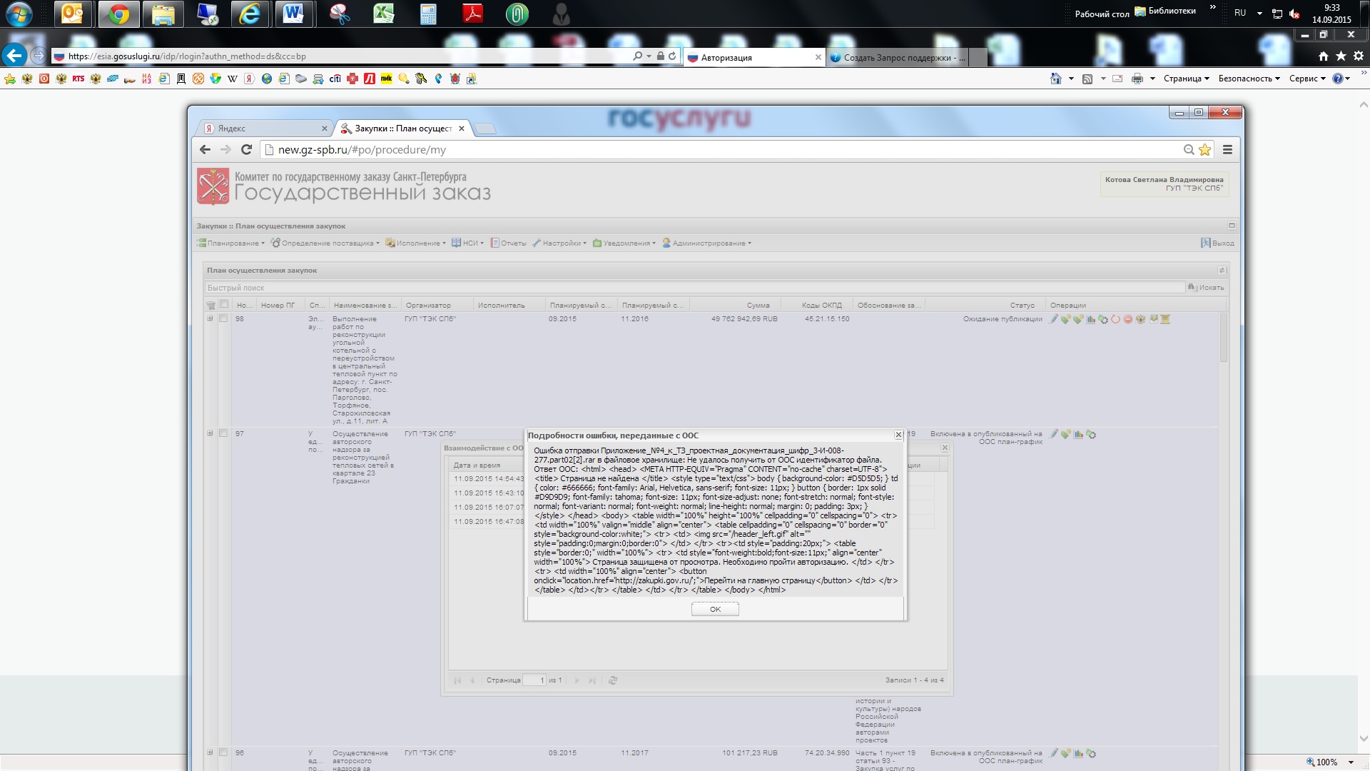Expand row 98 details

210,318
